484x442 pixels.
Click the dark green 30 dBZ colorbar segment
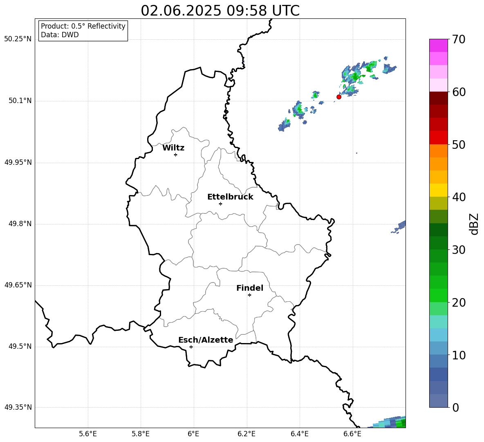coord(438,243)
